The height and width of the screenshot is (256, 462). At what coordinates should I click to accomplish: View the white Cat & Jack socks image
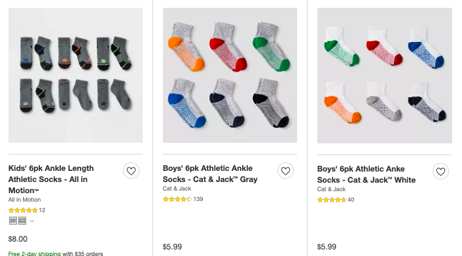(385, 75)
